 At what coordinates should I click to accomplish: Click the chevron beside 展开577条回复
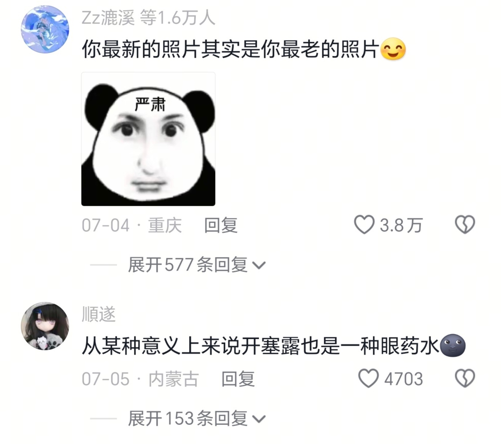[x=259, y=265]
